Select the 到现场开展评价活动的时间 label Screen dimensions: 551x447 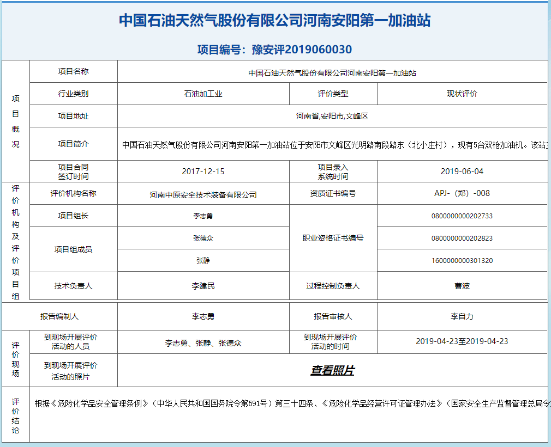coord(330,342)
